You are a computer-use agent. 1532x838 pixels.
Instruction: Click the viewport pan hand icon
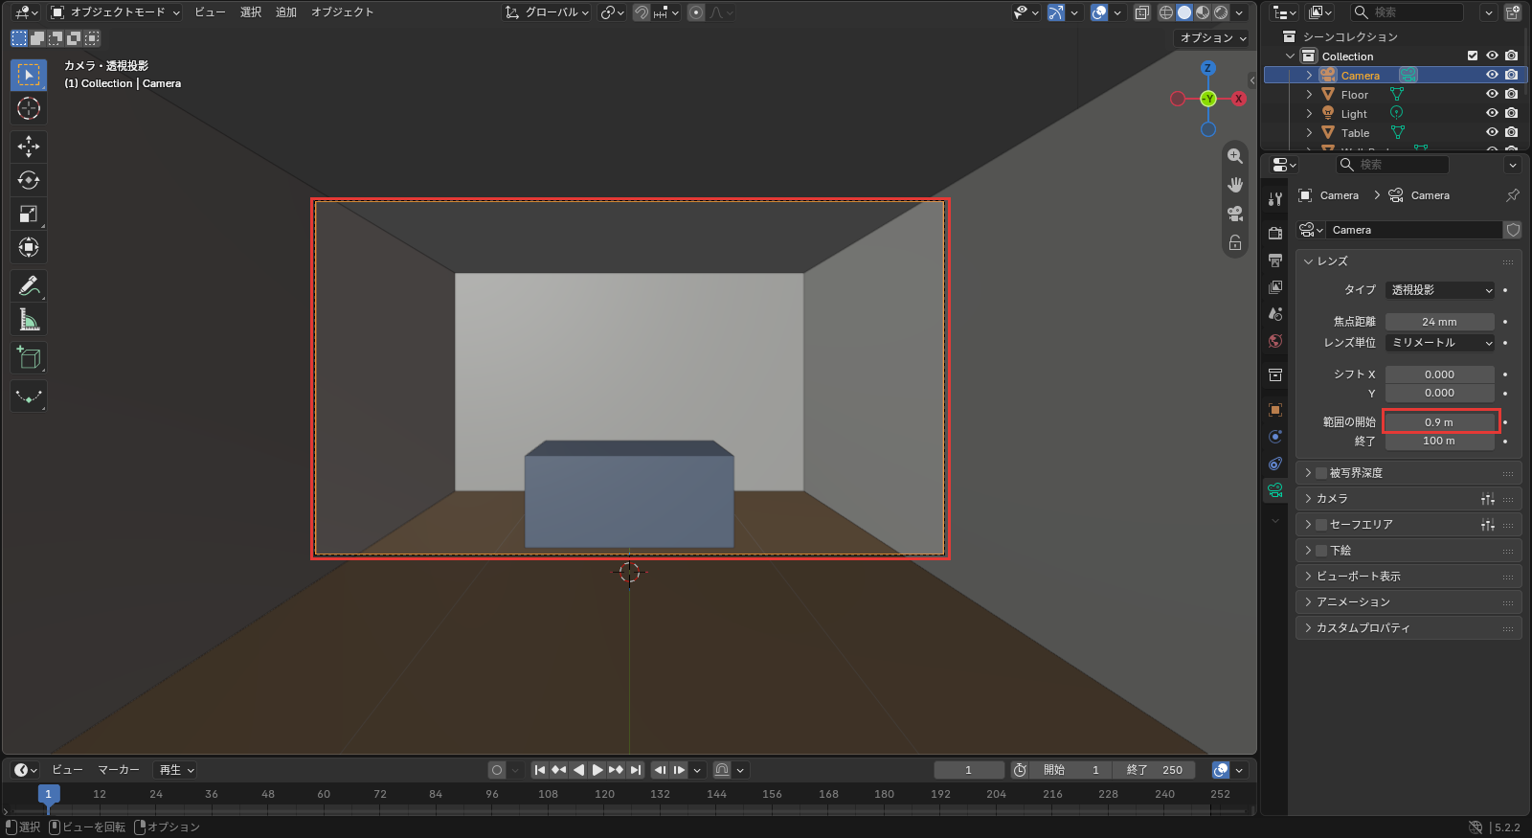[x=1235, y=185]
